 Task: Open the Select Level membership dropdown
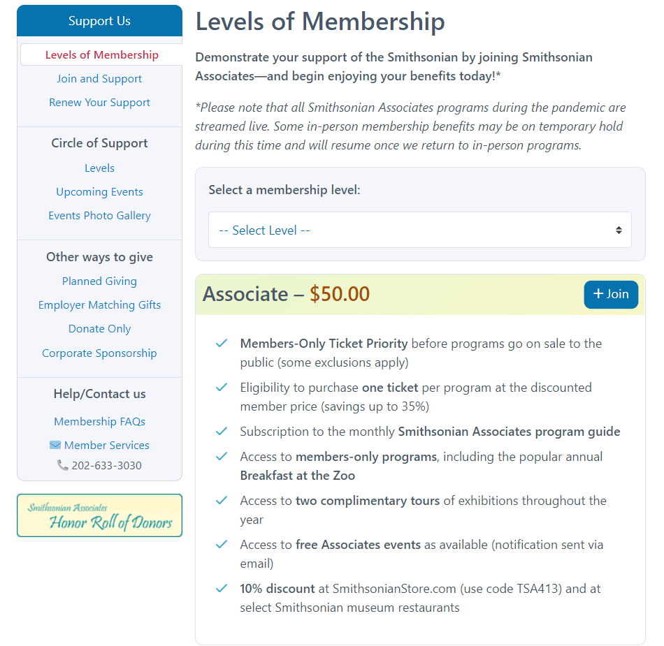click(x=419, y=230)
